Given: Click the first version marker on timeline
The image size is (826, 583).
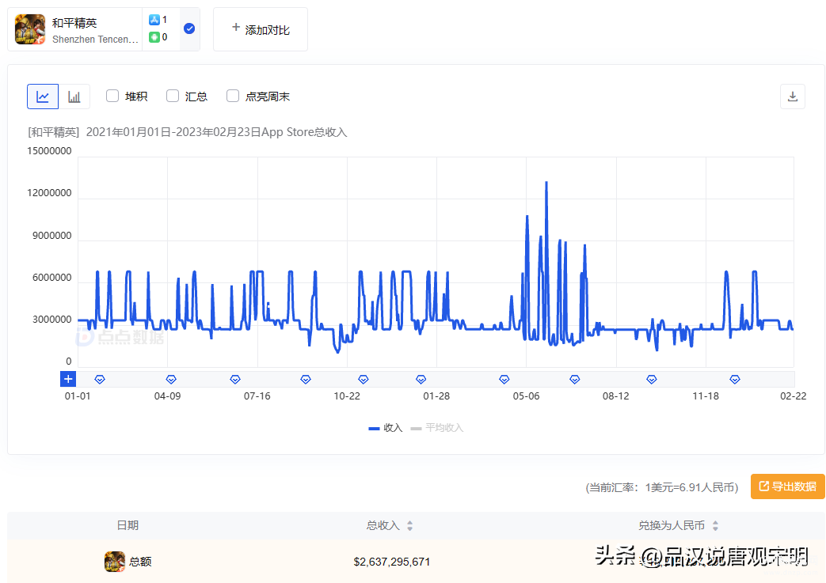Looking at the screenshot, I should (99, 380).
